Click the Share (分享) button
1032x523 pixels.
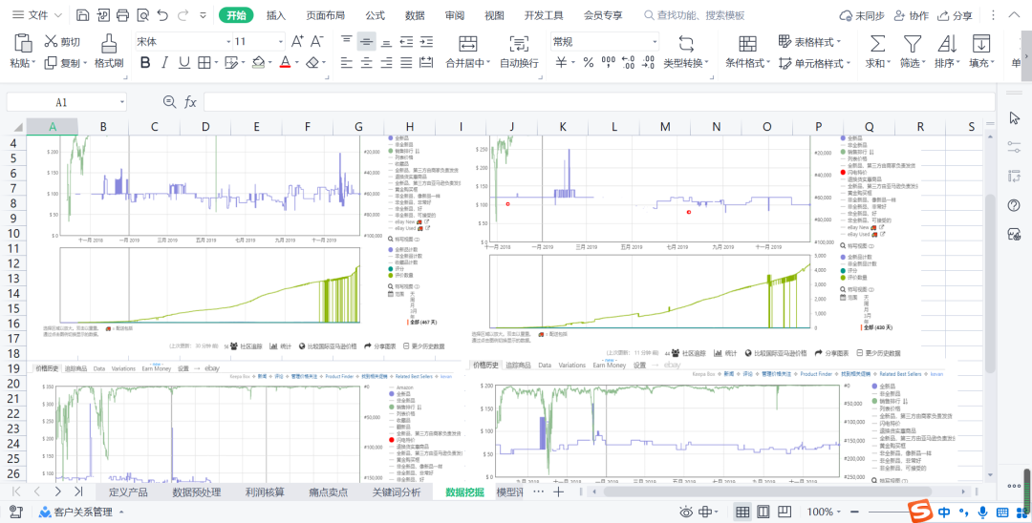[955, 15]
